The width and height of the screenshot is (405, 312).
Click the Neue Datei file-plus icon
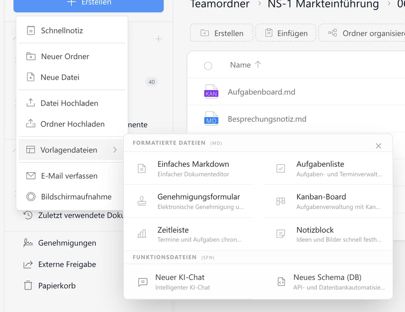point(31,77)
